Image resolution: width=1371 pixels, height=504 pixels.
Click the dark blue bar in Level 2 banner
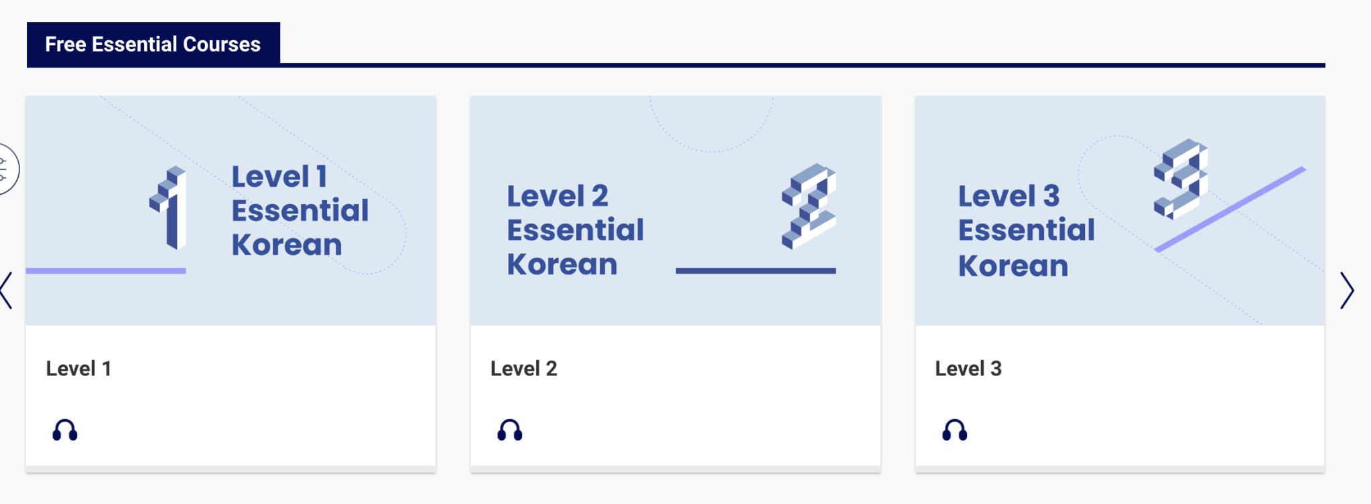tap(755, 270)
